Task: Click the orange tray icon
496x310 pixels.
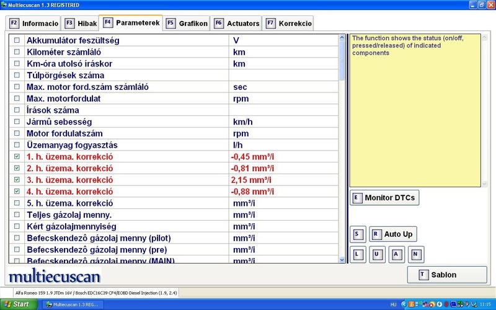Action: pos(411,304)
